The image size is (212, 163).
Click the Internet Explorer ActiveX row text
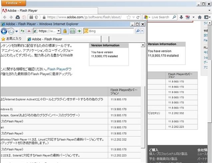coord(52,99)
